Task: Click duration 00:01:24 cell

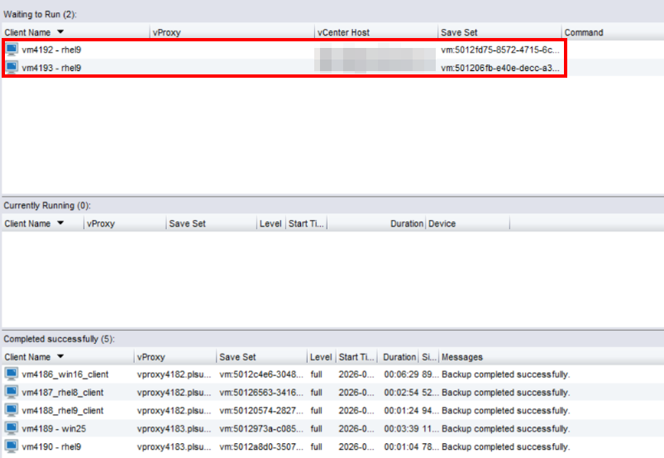Action: pyautogui.click(x=401, y=411)
